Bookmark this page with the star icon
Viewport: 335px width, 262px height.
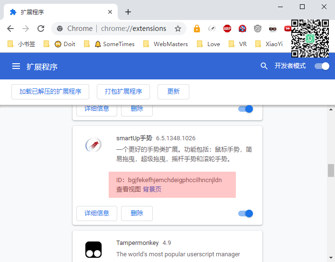(178, 29)
